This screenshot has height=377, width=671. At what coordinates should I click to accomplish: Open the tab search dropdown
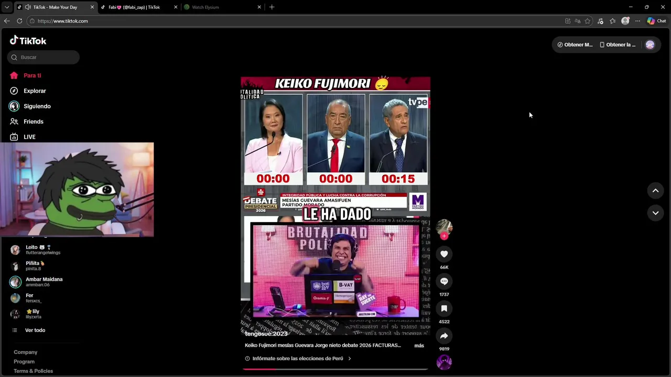[6, 7]
